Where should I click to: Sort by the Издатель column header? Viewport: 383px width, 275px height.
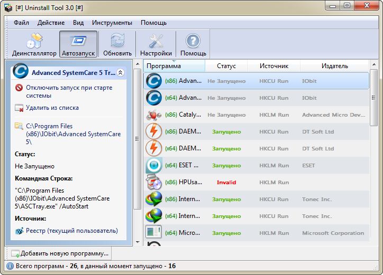click(334, 66)
